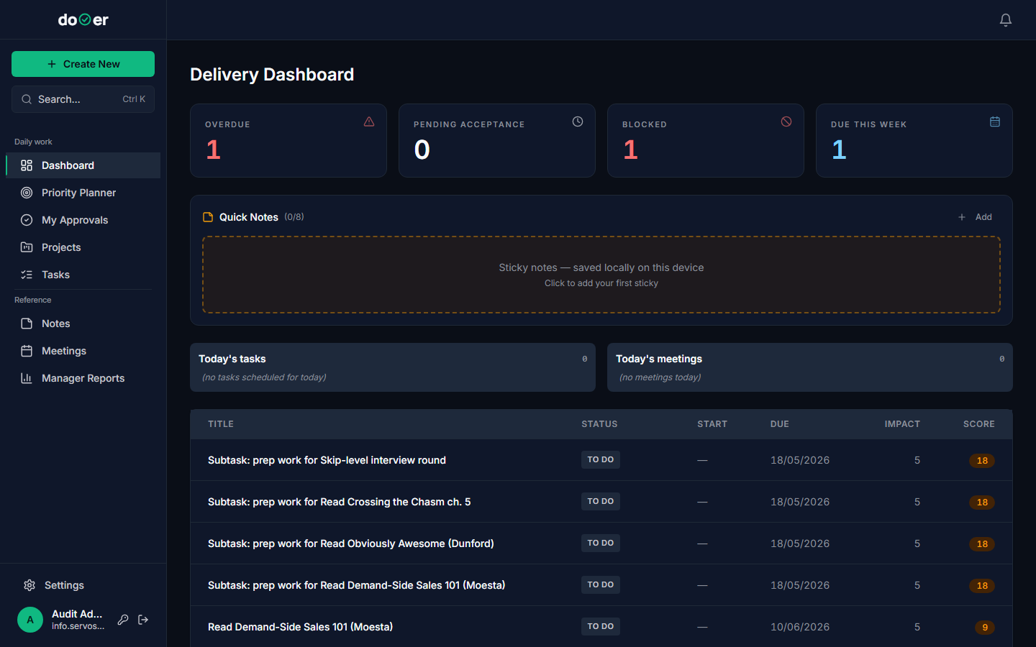Sort by TITLE column header
The height and width of the screenshot is (647, 1036).
point(221,424)
